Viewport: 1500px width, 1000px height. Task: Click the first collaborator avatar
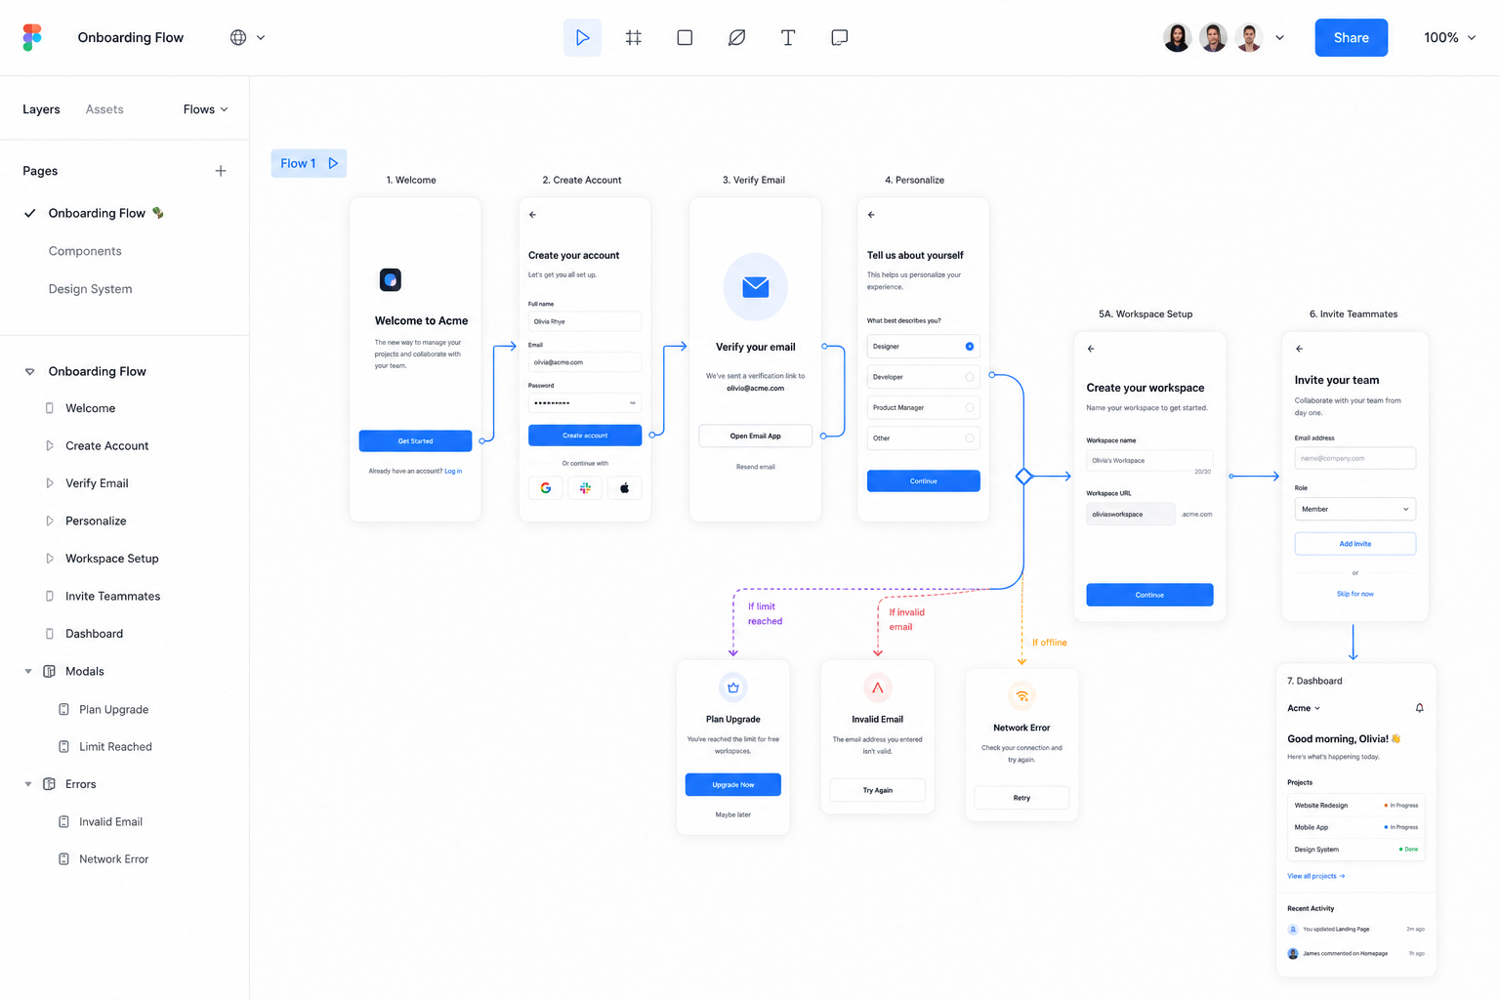[1178, 37]
